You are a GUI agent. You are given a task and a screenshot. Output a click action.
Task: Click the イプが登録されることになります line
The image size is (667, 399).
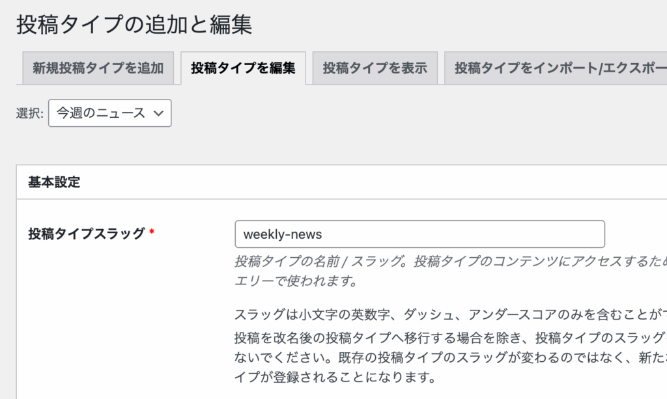(333, 377)
